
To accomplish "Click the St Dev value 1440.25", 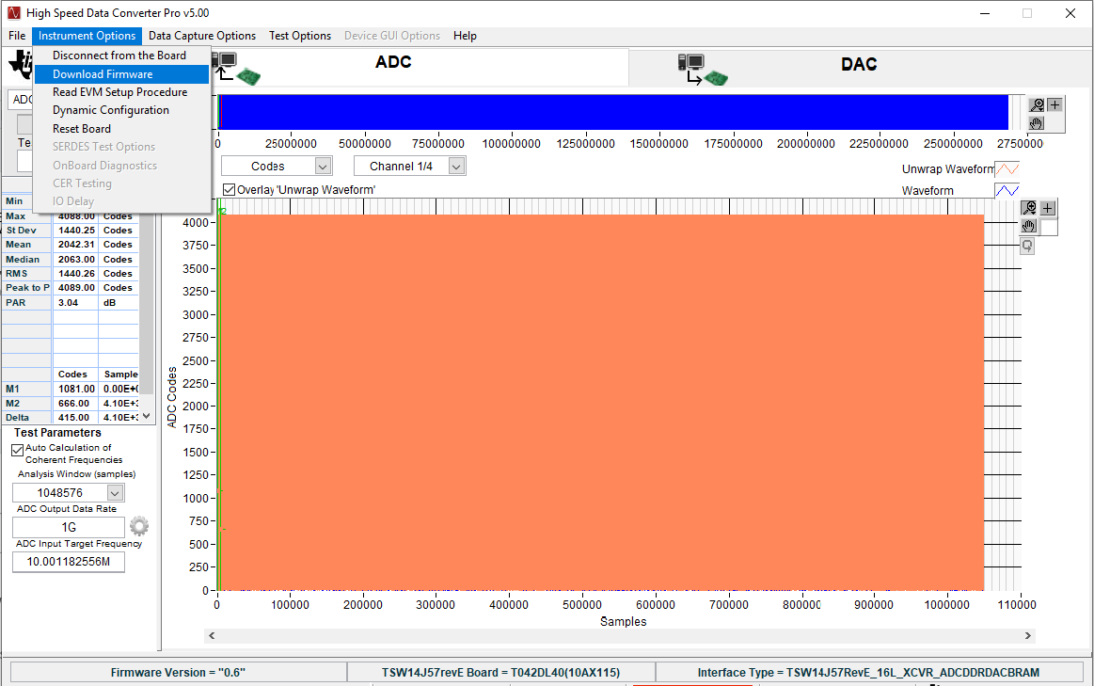I will [x=75, y=231].
